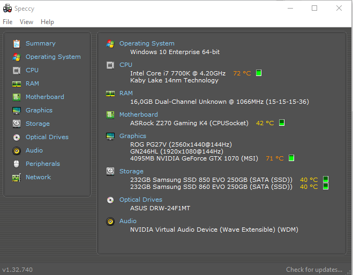This screenshot has width=353, height=275.
Task: Click the Network card icon in sidebar
Action: pos(17,178)
